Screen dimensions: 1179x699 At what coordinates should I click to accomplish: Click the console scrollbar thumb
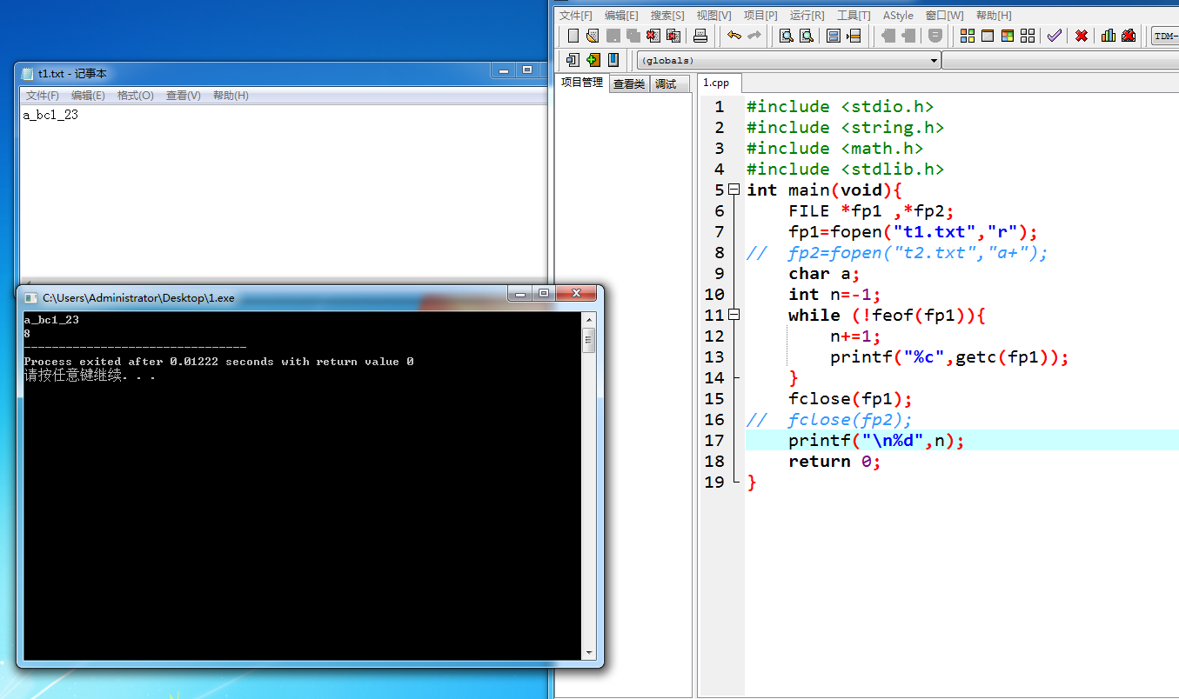pos(589,340)
